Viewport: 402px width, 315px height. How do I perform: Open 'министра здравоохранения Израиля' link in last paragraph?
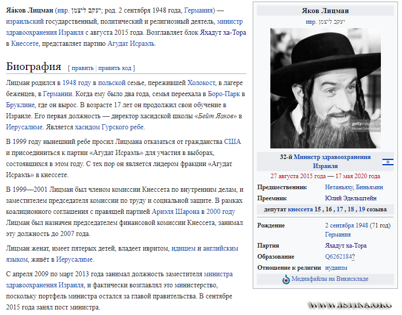tap(120, 280)
